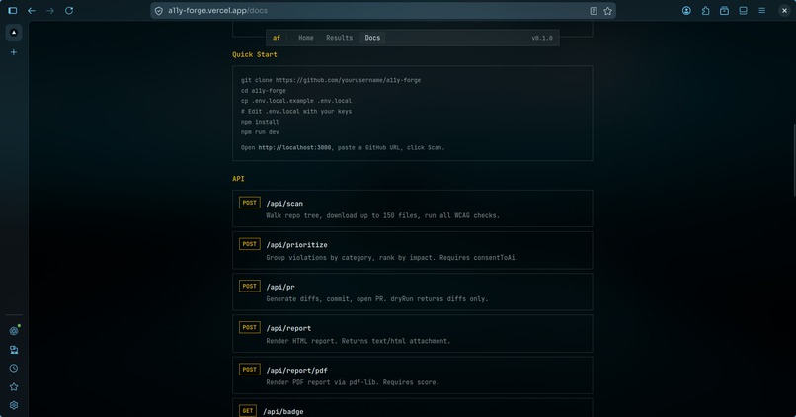Click the 'af' logo in page navbar
Viewport: 796px width, 417px height.
pyautogui.click(x=277, y=38)
